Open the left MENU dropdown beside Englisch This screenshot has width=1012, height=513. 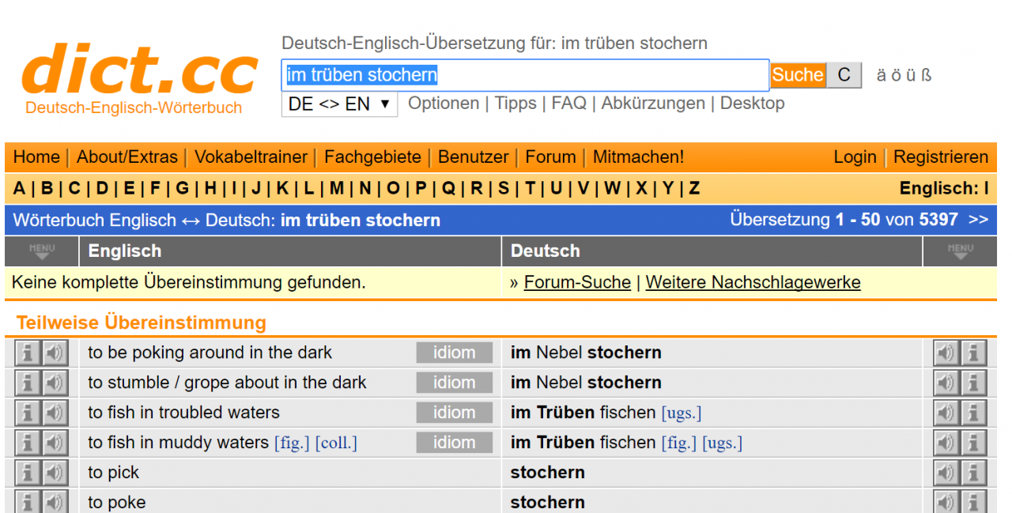(41, 251)
